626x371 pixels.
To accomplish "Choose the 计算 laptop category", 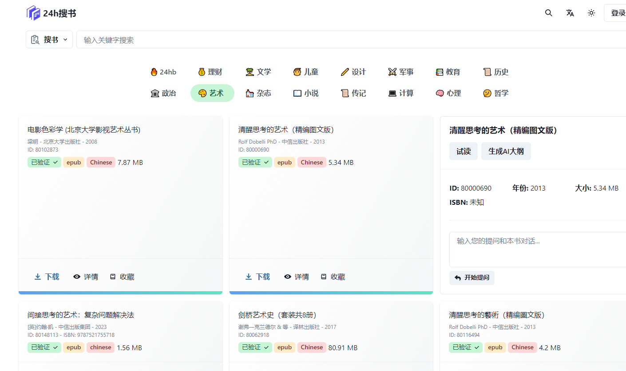I will 401,93.
